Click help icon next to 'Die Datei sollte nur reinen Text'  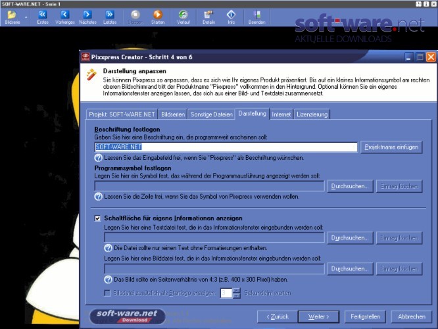pyautogui.click(x=108, y=248)
